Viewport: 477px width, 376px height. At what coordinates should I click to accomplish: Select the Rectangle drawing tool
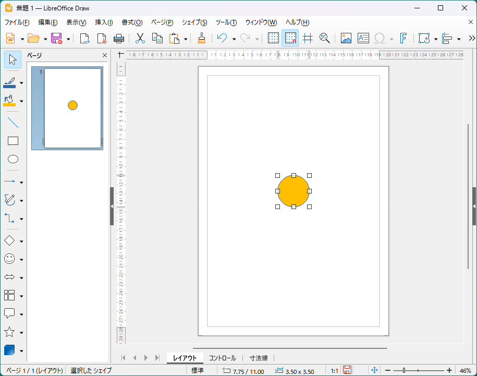pos(13,141)
